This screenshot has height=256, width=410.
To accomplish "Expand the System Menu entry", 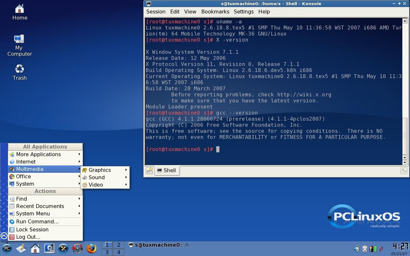I will (x=45, y=213).
